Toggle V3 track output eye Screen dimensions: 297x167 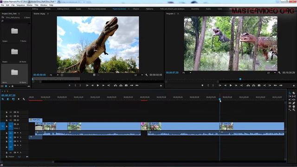click(x=18, y=116)
